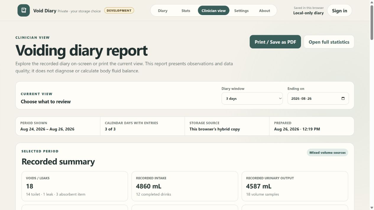Click the page scrollbar thumb
The width and height of the screenshot is (374, 210).
372,22
